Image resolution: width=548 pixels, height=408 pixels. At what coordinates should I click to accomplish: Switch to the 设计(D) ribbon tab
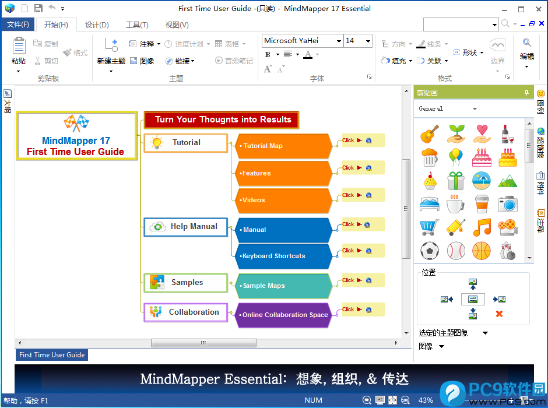point(97,25)
